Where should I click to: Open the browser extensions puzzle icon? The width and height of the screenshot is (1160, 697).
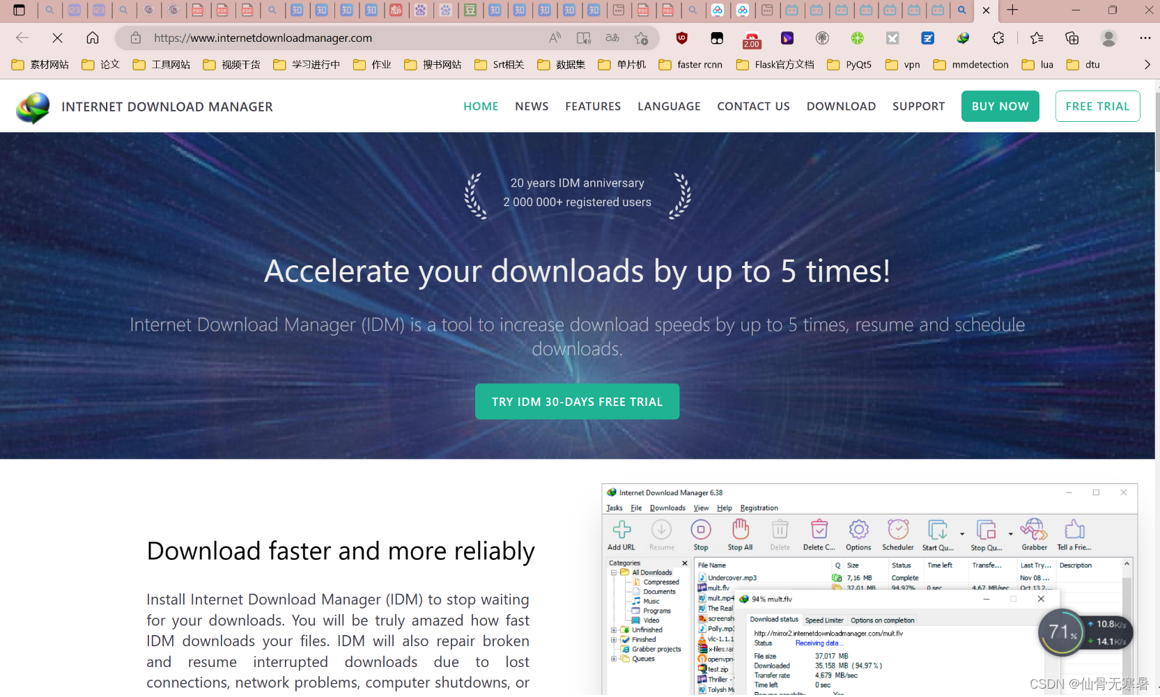click(998, 38)
